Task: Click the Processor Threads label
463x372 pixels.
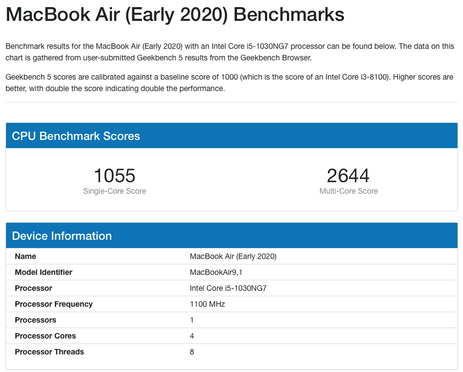Action: pyautogui.click(x=49, y=352)
